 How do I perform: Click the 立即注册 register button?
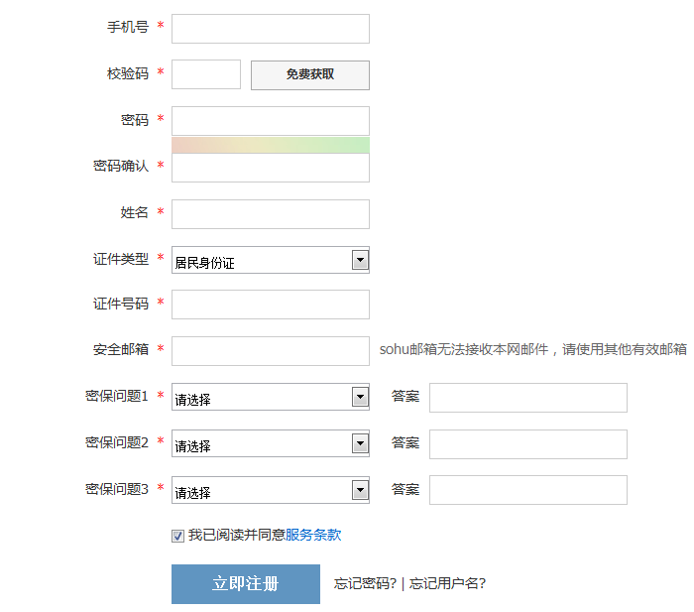point(245,584)
